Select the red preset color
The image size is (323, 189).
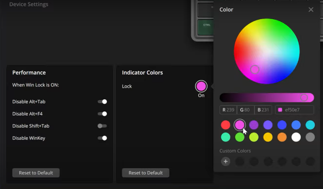click(226, 125)
